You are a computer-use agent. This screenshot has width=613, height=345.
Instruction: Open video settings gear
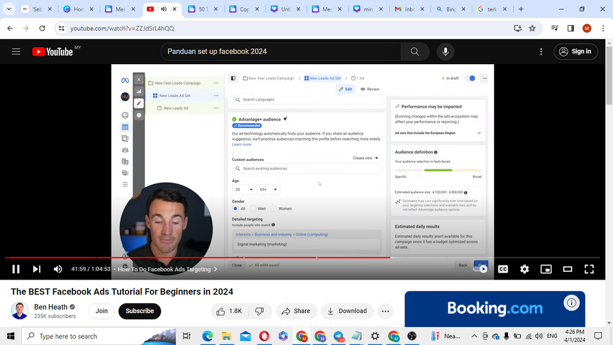pos(525,269)
